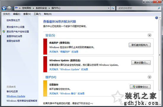Close the 操作中心 window
The width and height of the screenshot is (163, 107).
(157, 2)
